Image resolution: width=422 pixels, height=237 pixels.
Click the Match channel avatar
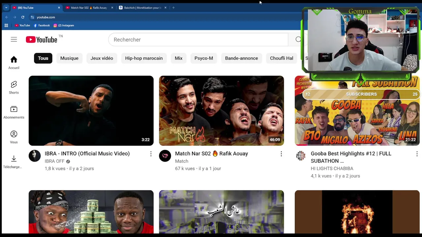click(165, 156)
